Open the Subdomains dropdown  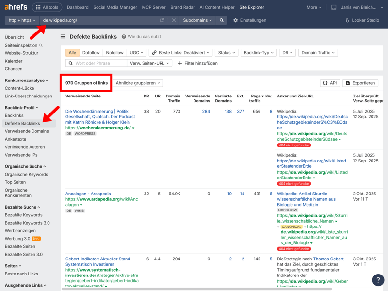coord(197,20)
